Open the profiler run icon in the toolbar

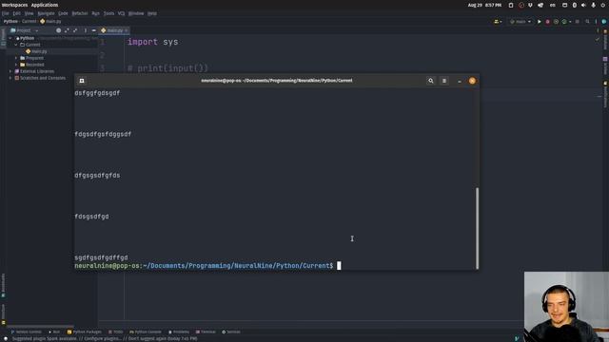point(564,22)
